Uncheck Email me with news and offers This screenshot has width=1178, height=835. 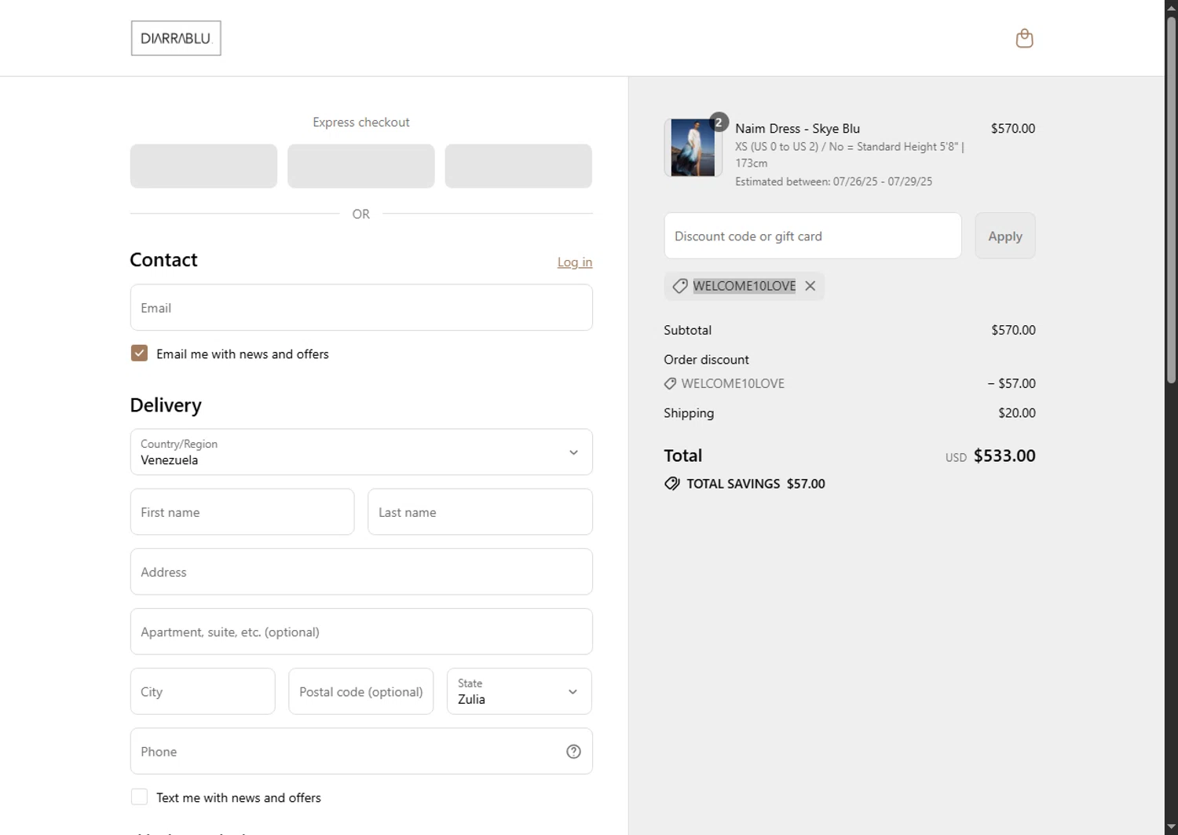(139, 353)
